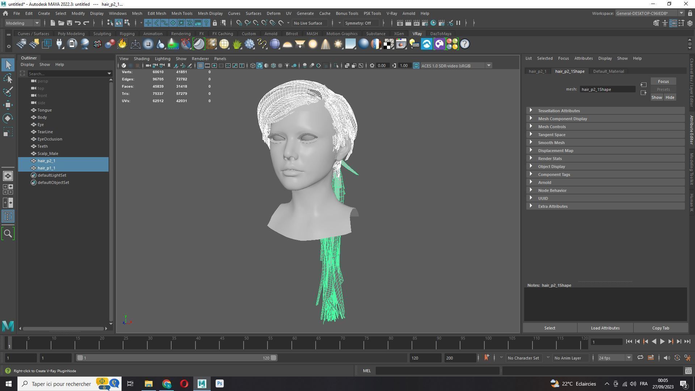The width and height of the screenshot is (695, 391).
Task: Switch to the Default_Material attribute tab
Action: [x=608, y=71]
